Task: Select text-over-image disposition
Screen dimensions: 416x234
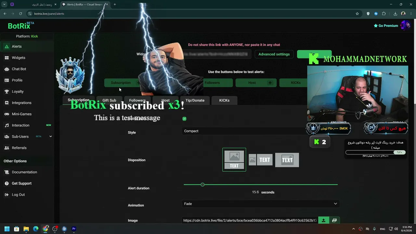Action: [287, 160]
